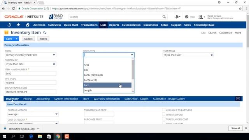The image size is (249, 140).
Task: Open the Chrome account profile icon
Action: (219, 2)
